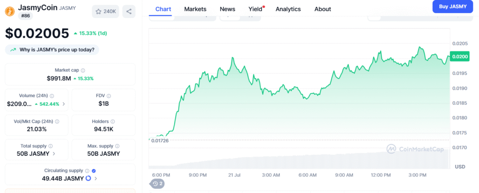Open the News tab
Viewport: 479px width, 193px height.
[227, 9]
